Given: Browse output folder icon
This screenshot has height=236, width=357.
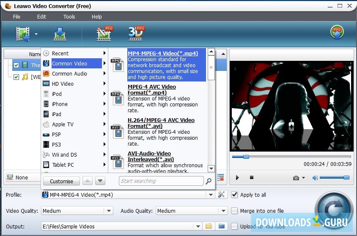Looking at the screenshot, I should 209,226.
